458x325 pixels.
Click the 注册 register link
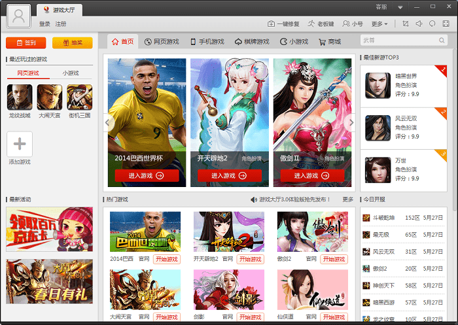[61, 24]
